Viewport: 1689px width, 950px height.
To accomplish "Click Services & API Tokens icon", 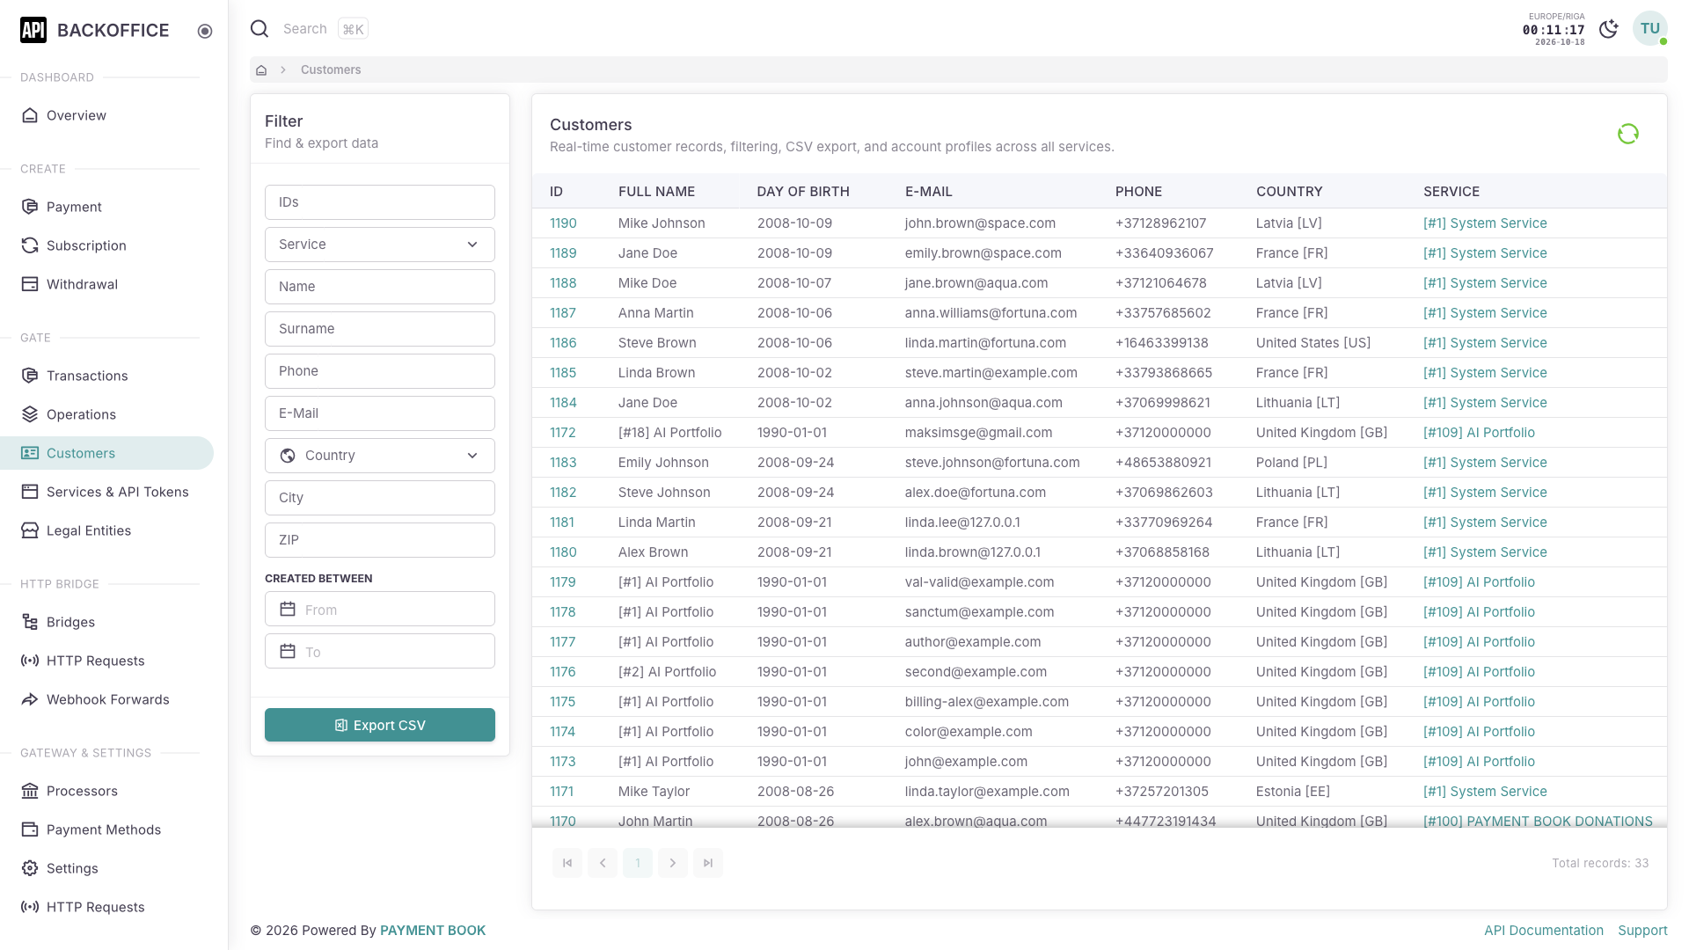I will click(x=30, y=492).
